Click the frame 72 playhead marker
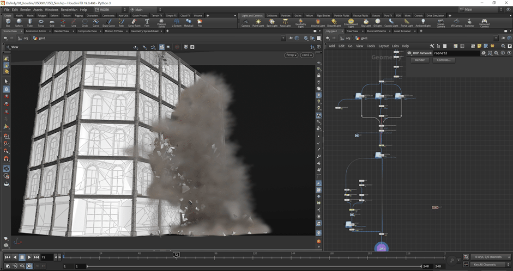513x271 pixels. pyautogui.click(x=176, y=254)
